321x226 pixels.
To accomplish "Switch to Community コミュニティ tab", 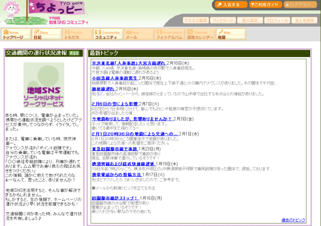I will point(108,34).
